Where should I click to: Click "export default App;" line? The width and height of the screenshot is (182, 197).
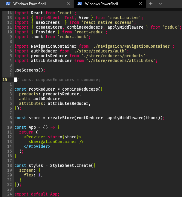[37, 194]
